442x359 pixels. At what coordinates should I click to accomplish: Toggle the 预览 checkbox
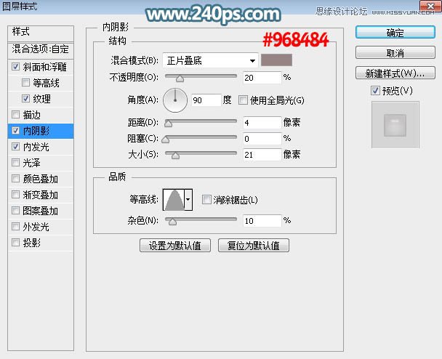click(x=375, y=91)
